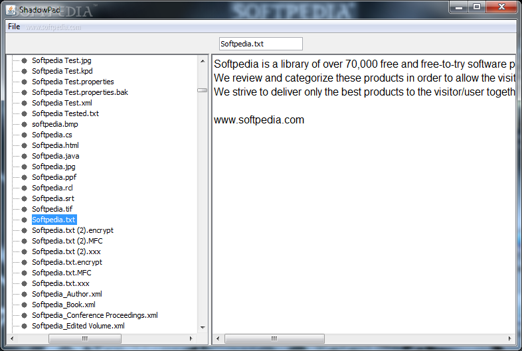The width and height of the screenshot is (522, 351).
Task: Click the bullet icon beside softpedia.bmp
Action: [x=25, y=125]
